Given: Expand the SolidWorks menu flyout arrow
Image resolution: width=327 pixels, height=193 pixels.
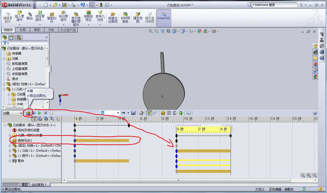Looking at the screenshot, I should [x=34, y=5].
